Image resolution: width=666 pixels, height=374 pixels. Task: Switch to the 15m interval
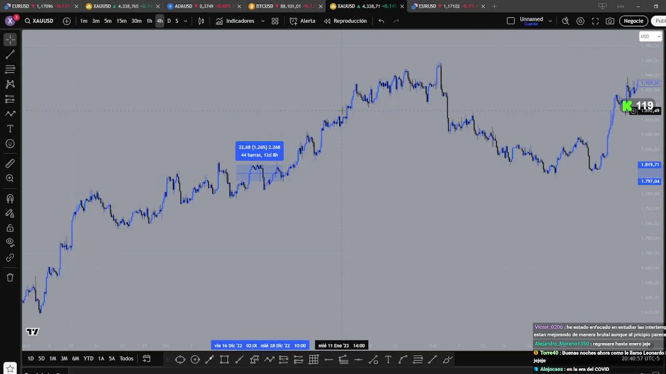point(121,21)
